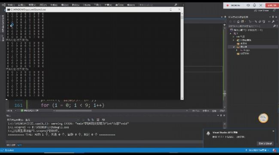This screenshot has width=279, height=155.
Task: Click the Live Share button
Action: tap(261, 10)
